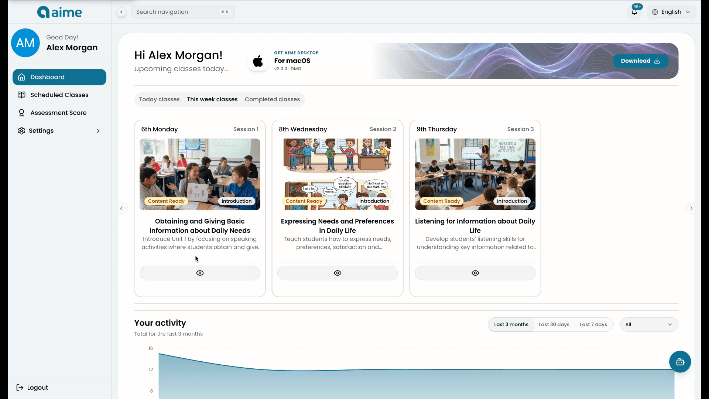The height and width of the screenshot is (399, 709).
Task: Click Content Ready badge on 6th Monday card
Action: [x=166, y=201]
